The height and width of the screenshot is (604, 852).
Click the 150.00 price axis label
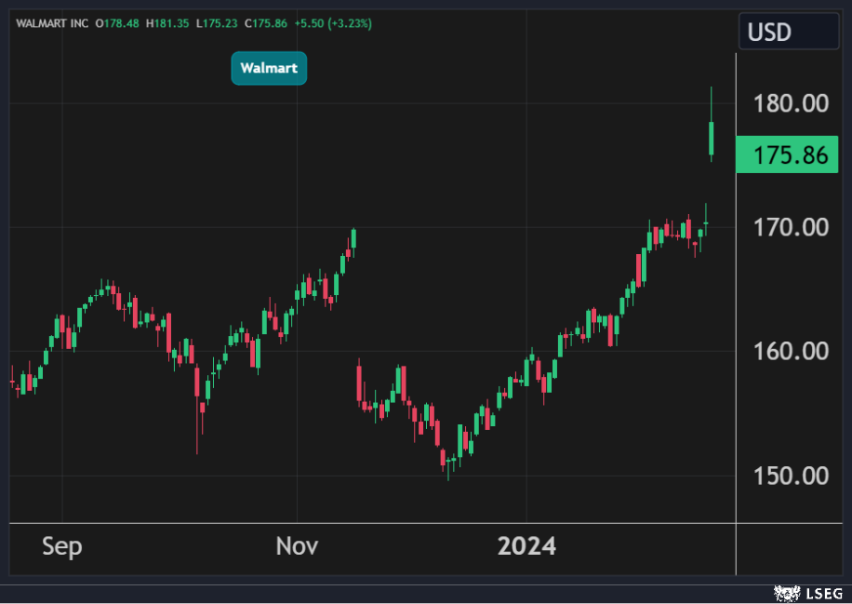click(x=791, y=476)
